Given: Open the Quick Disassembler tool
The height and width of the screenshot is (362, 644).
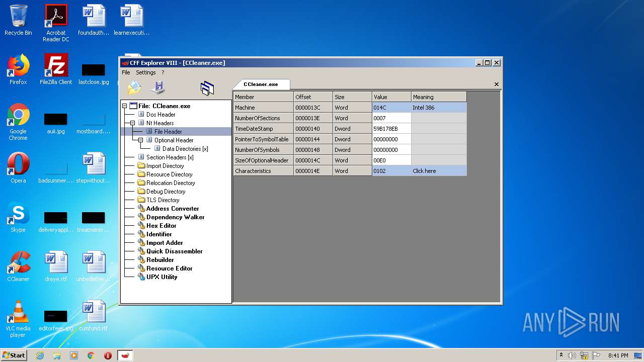Looking at the screenshot, I should click(174, 251).
